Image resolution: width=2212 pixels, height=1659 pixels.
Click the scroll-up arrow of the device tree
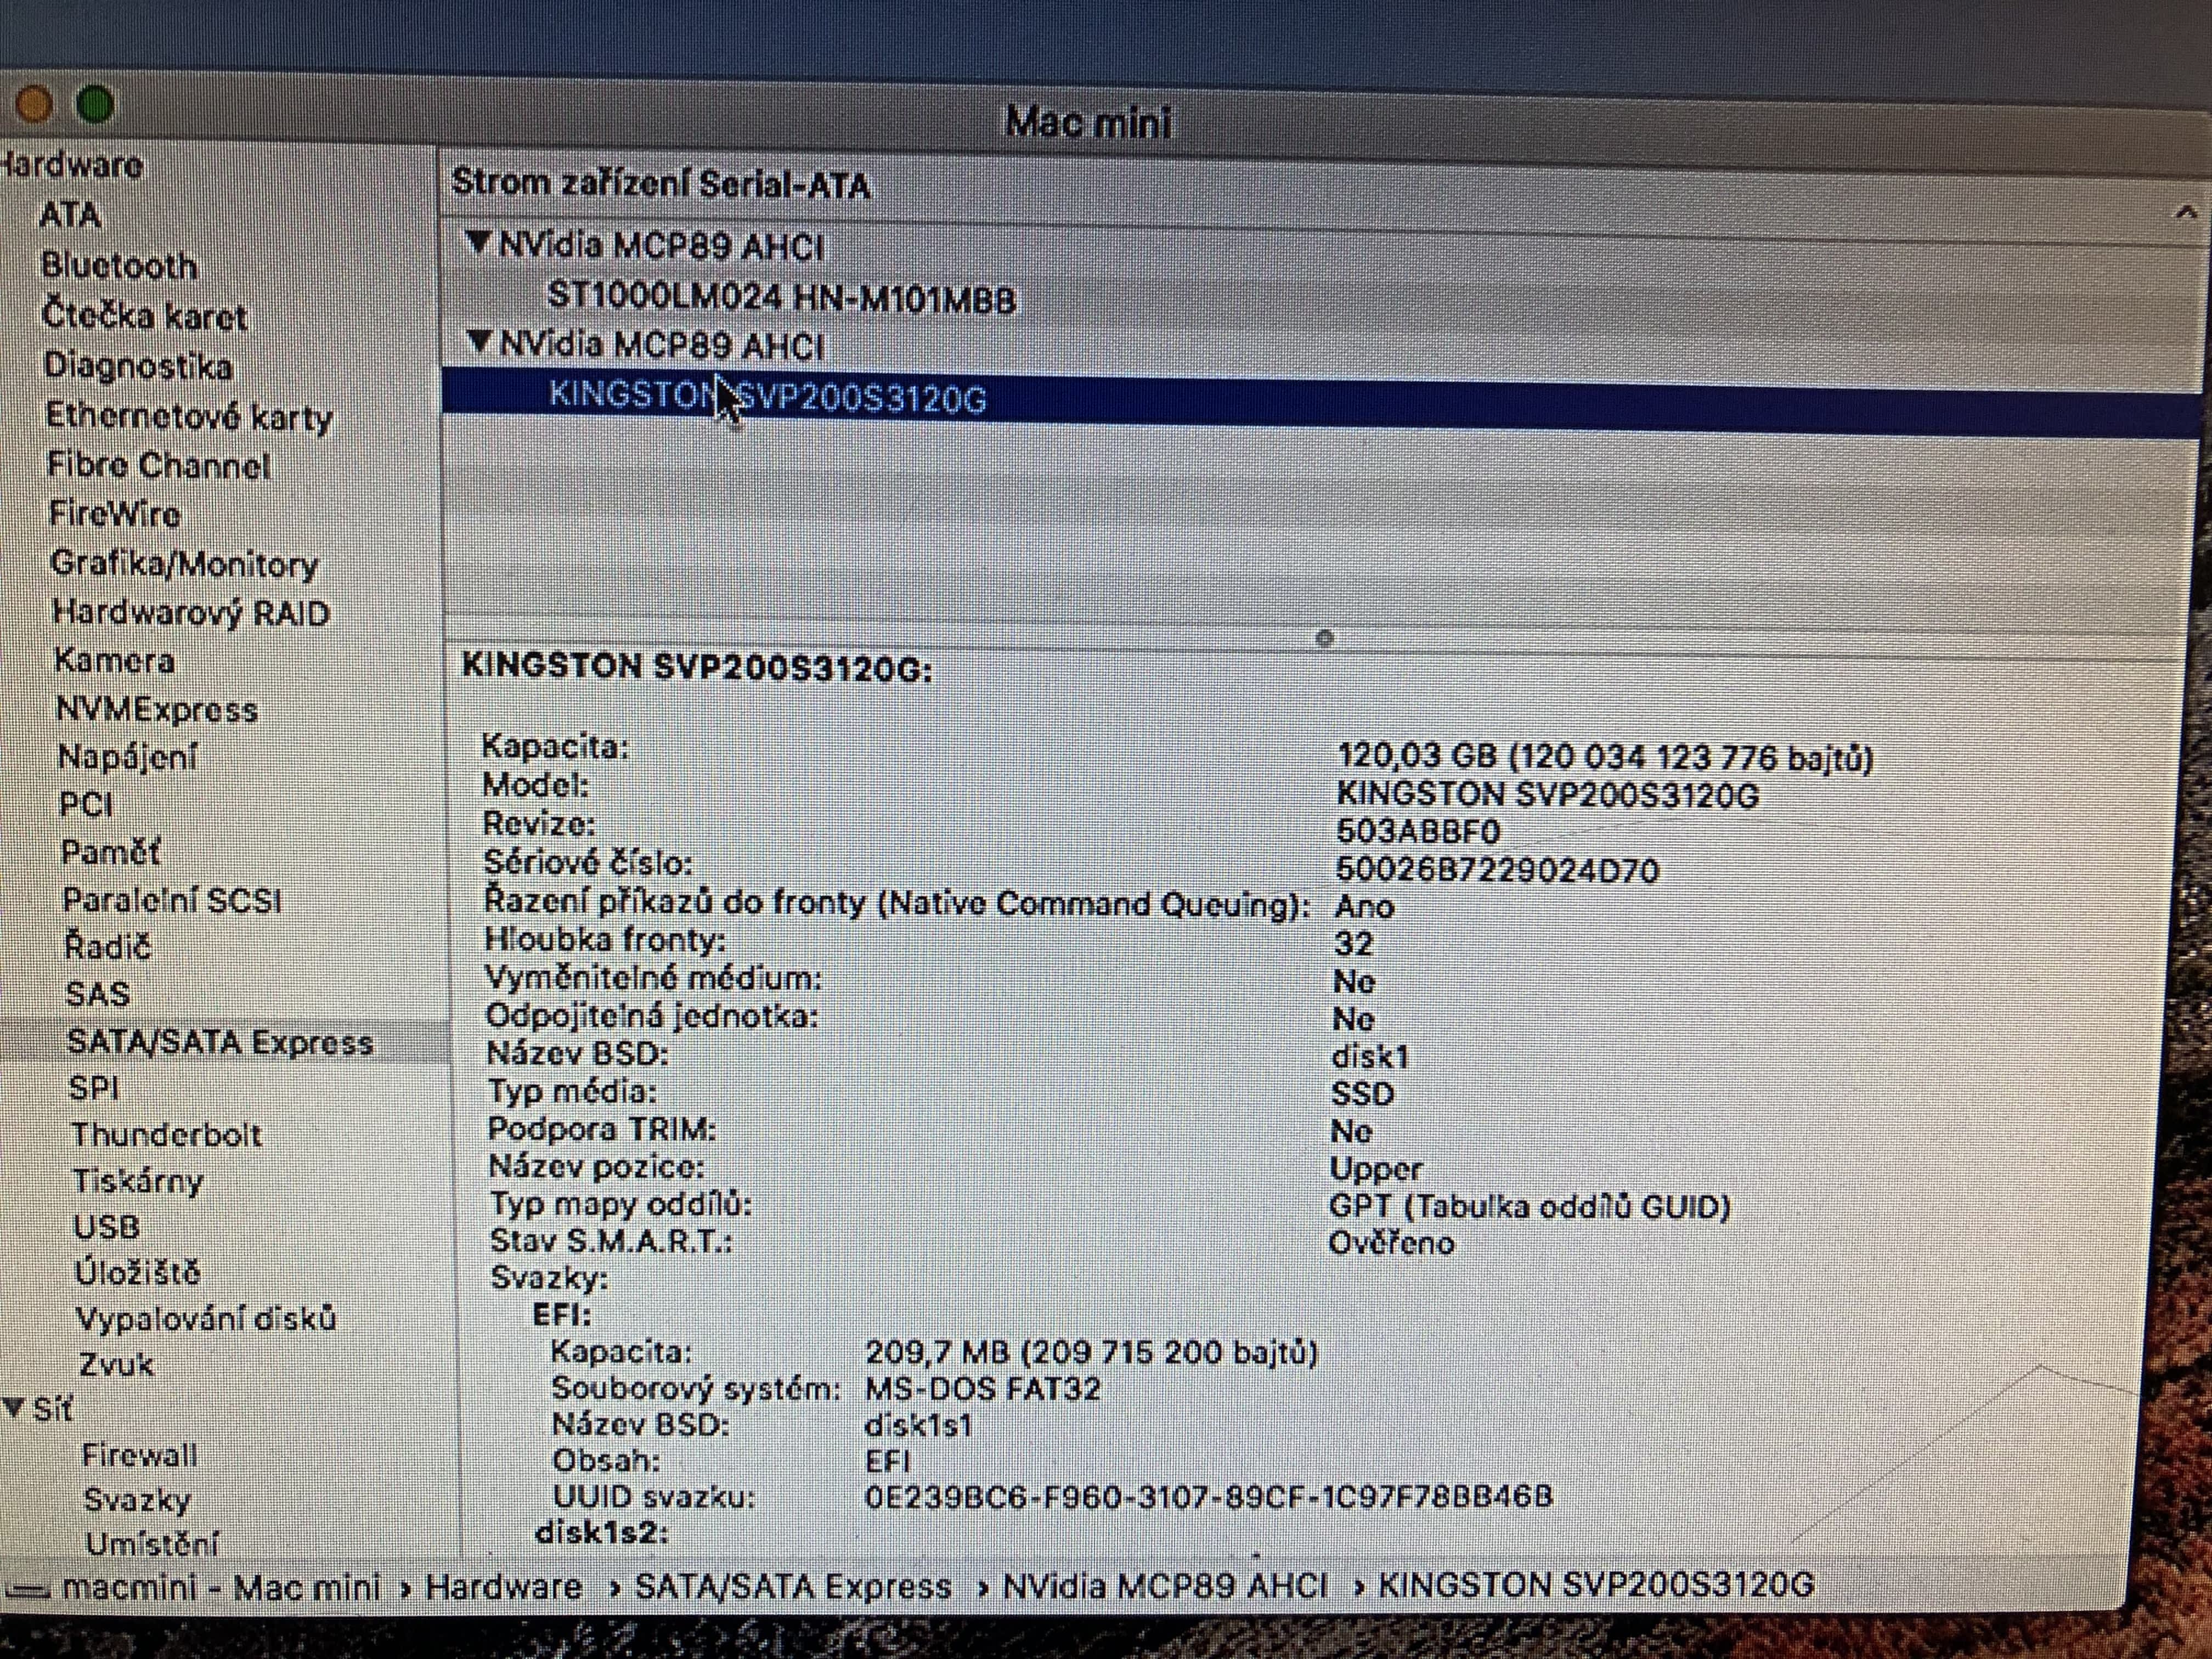[x=2186, y=211]
